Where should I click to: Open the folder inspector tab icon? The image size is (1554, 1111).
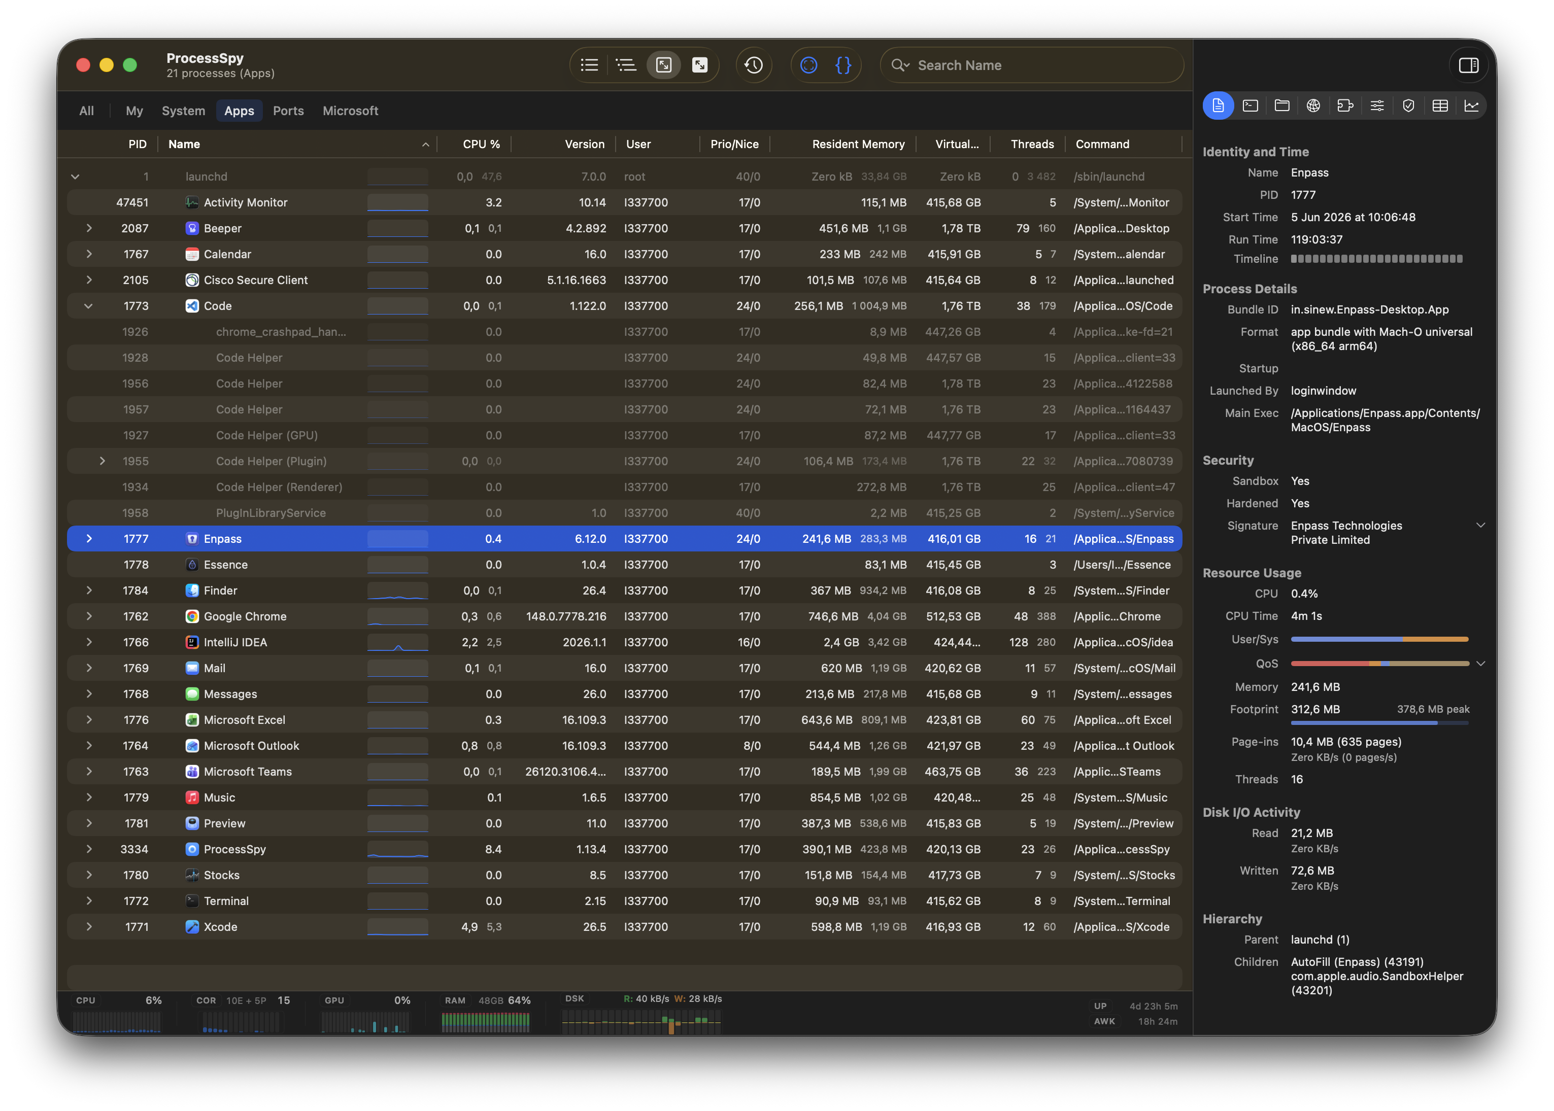(1281, 106)
